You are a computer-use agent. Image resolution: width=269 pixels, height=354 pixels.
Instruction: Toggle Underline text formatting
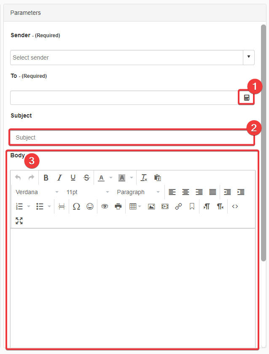click(x=73, y=178)
